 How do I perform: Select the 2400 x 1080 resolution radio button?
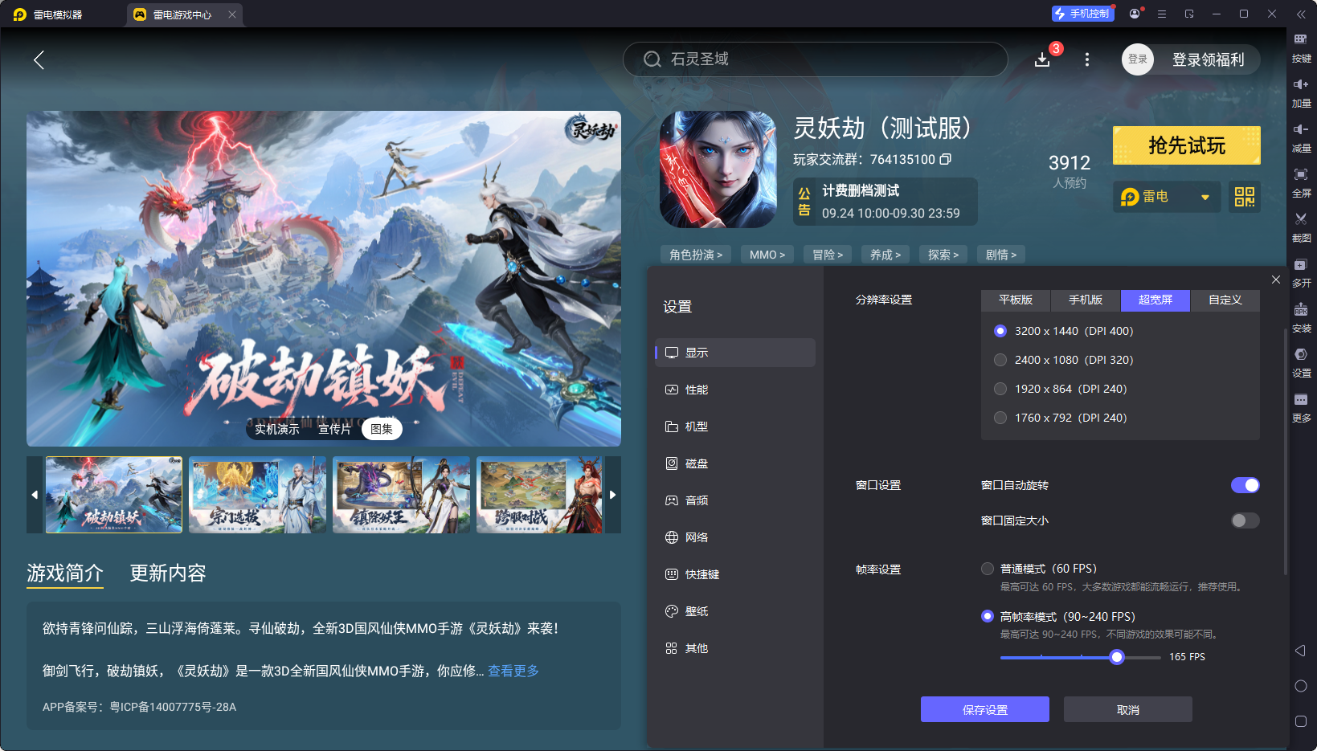pyautogui.click(x=1000, y=360)
